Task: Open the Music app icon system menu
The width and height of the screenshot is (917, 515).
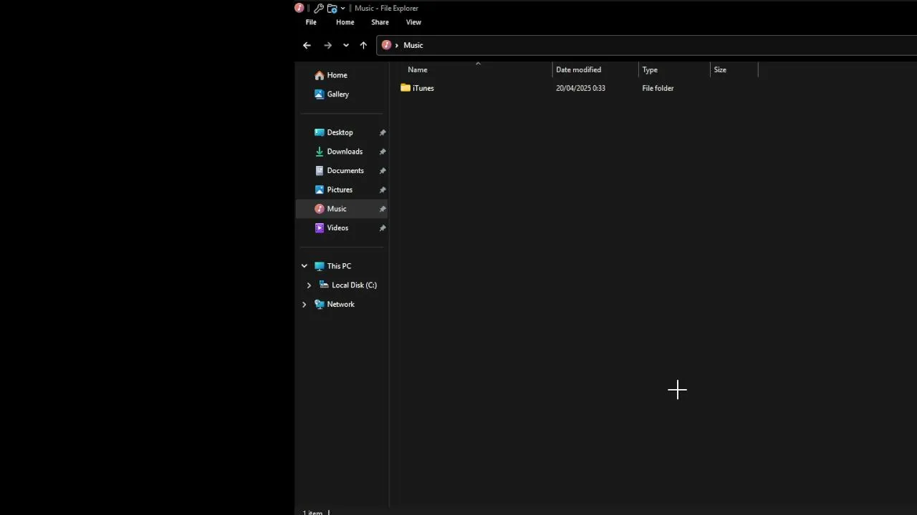Action: pos(299,8)
